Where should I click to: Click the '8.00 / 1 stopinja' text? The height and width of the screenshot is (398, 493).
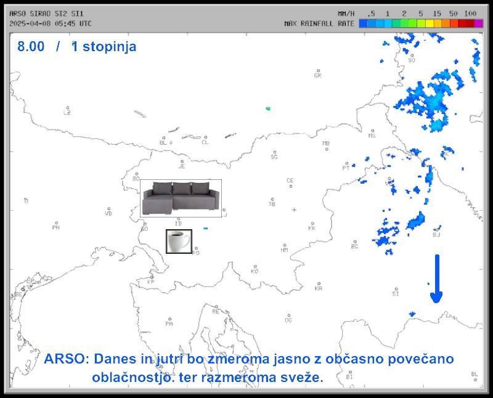(x=77, y=47)
